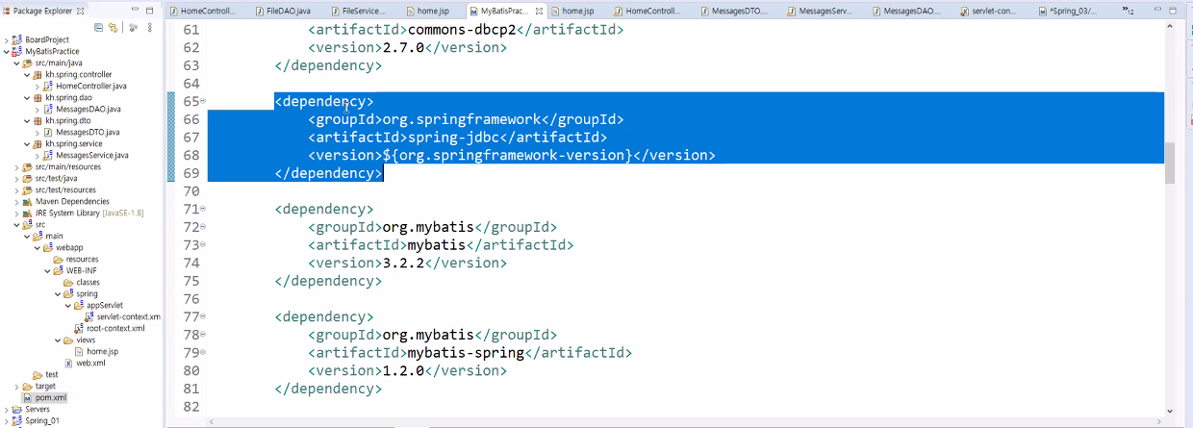Click the editor vertical scrollbar thumb
The width and height of the screenshot is (1193, 428).
pos(1170,163)
